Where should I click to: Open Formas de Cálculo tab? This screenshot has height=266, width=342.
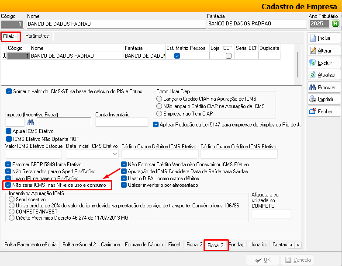tap(144, 245)
